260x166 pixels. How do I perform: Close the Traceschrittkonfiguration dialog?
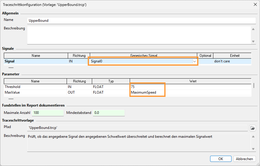coord(255,4)
